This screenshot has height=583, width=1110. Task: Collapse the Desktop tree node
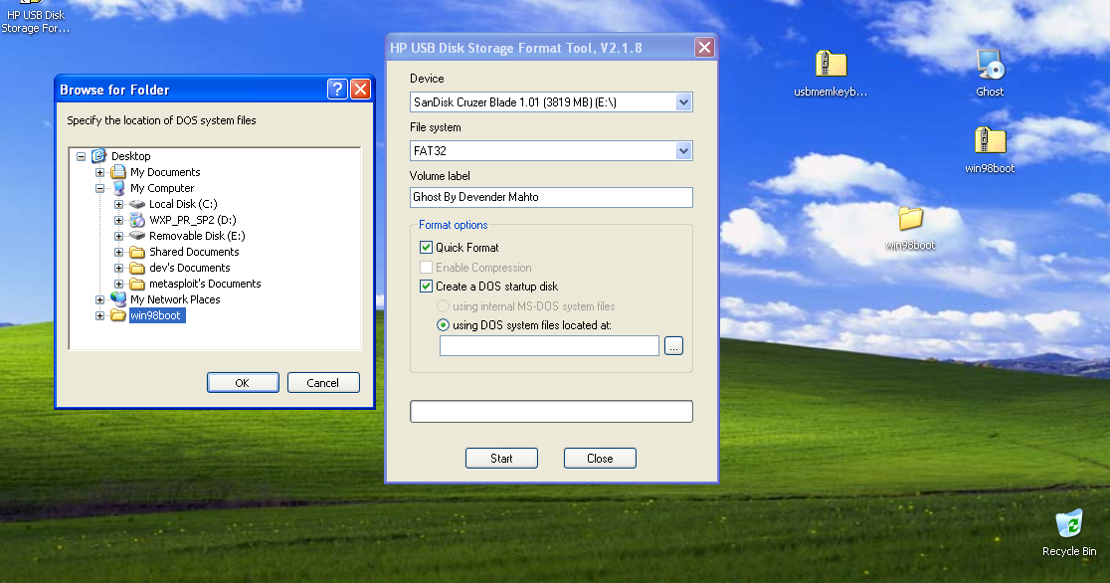[x=81, y=156]
